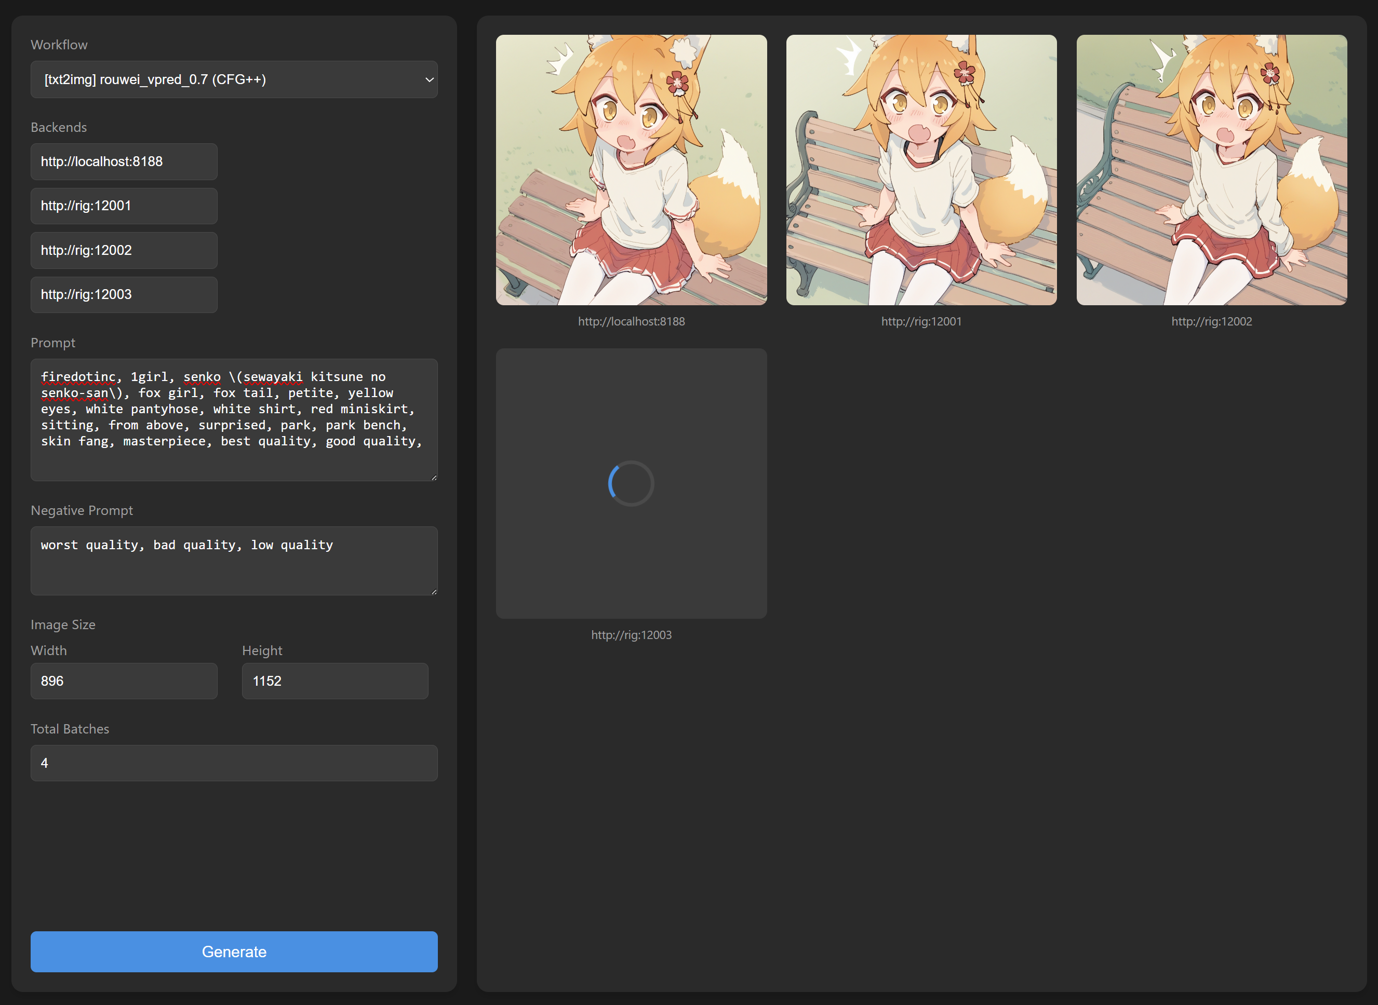Grab the Prompt textarea resize handle
The image size is (1378, 1005).
(x=434, y=478)
